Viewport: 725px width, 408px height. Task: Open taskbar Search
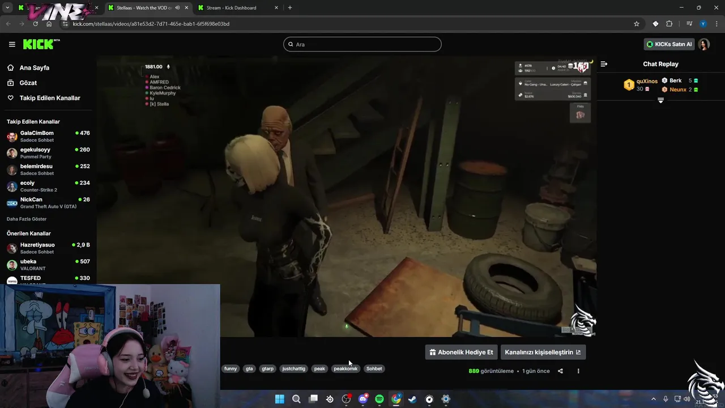click(296, 399)
